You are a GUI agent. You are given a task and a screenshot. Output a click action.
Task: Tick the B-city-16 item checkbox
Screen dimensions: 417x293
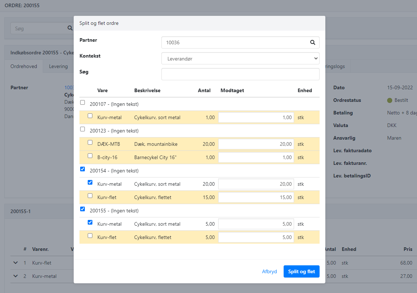(90, 156)
